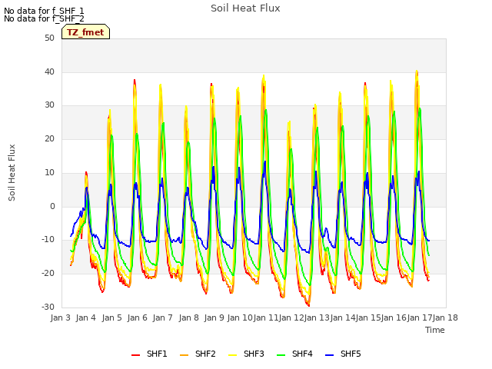Click the Jan 3 x-axis tick label
The image size is (492, 369).
(60, 317)
